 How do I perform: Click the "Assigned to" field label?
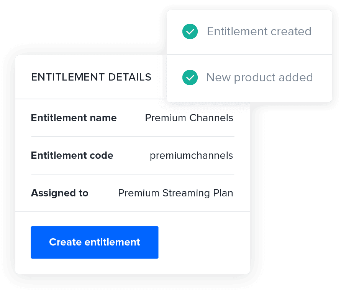tap(59, 193)
